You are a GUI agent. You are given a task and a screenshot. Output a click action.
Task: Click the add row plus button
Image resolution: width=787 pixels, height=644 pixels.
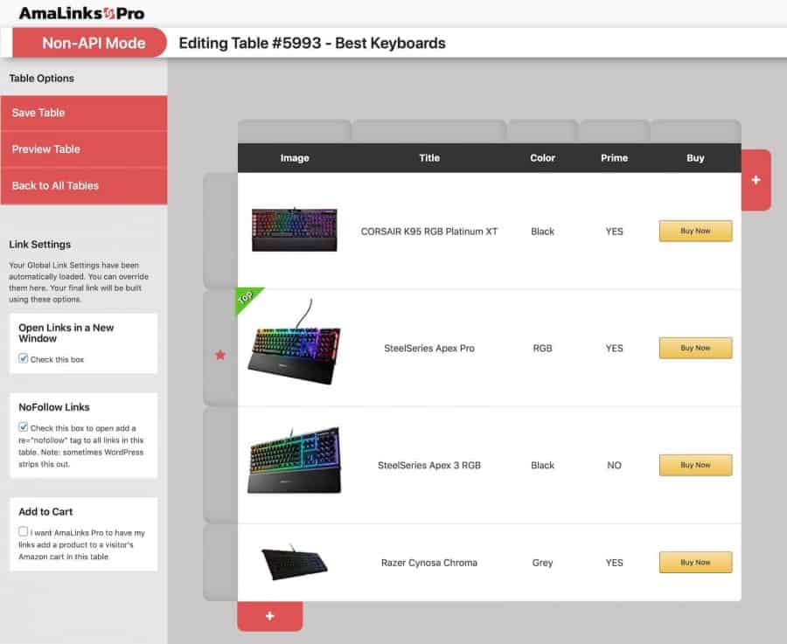(x=270, y=616)
